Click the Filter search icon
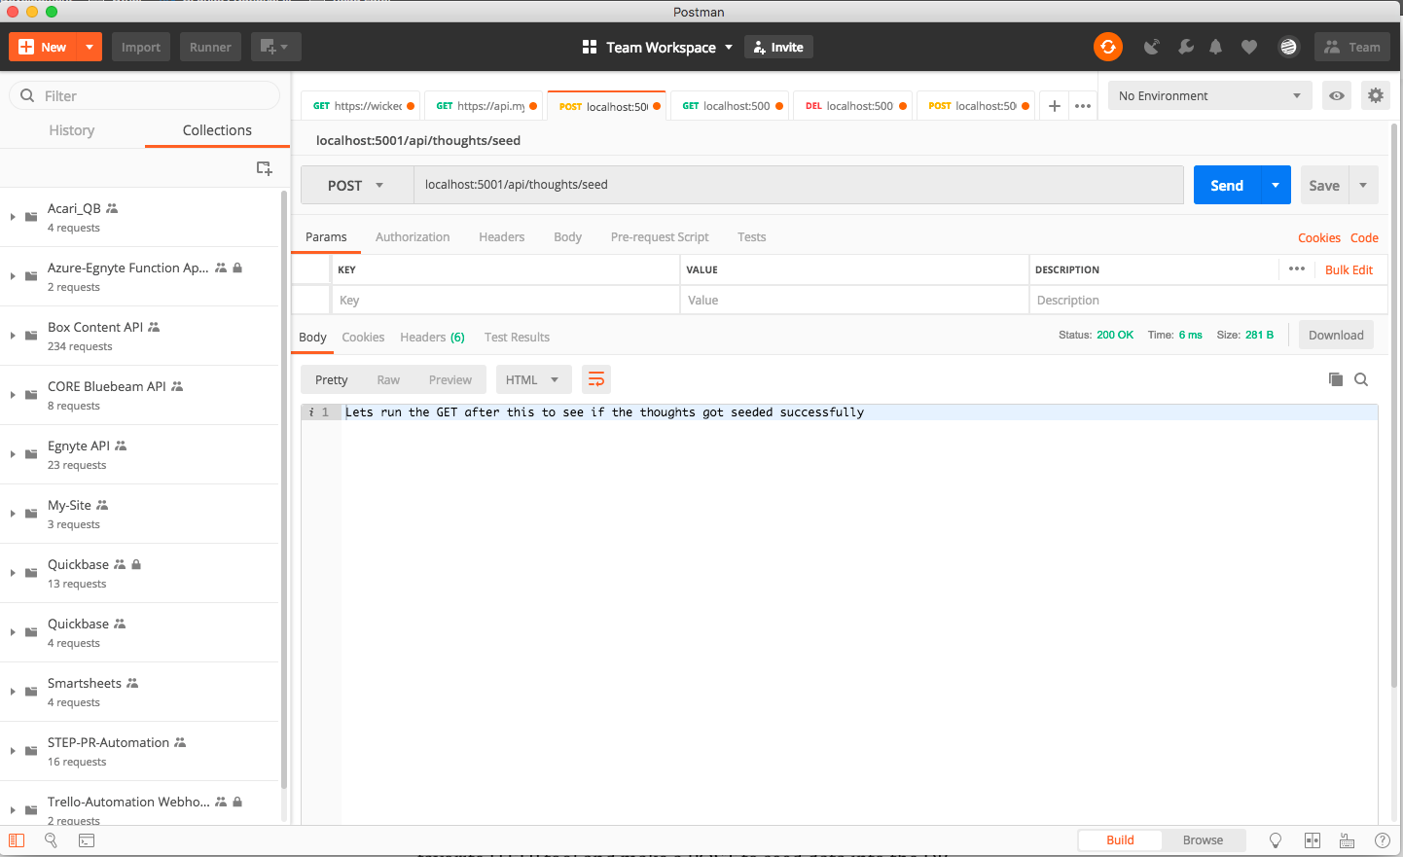1403x857 pixels. [x=27, y=95]
